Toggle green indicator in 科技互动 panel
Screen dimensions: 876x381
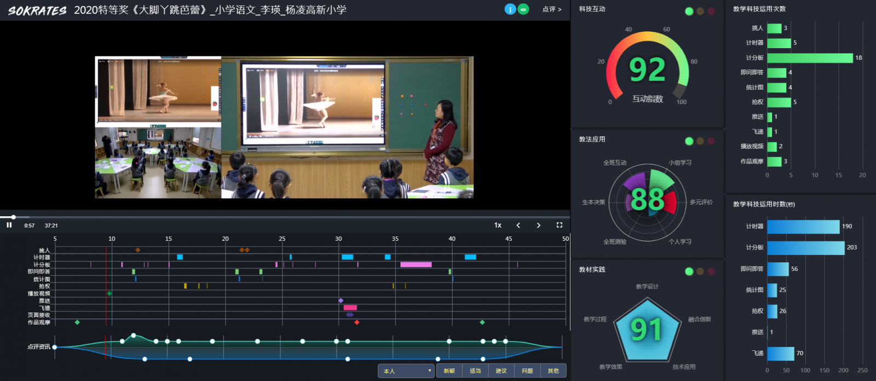[689, 11]
